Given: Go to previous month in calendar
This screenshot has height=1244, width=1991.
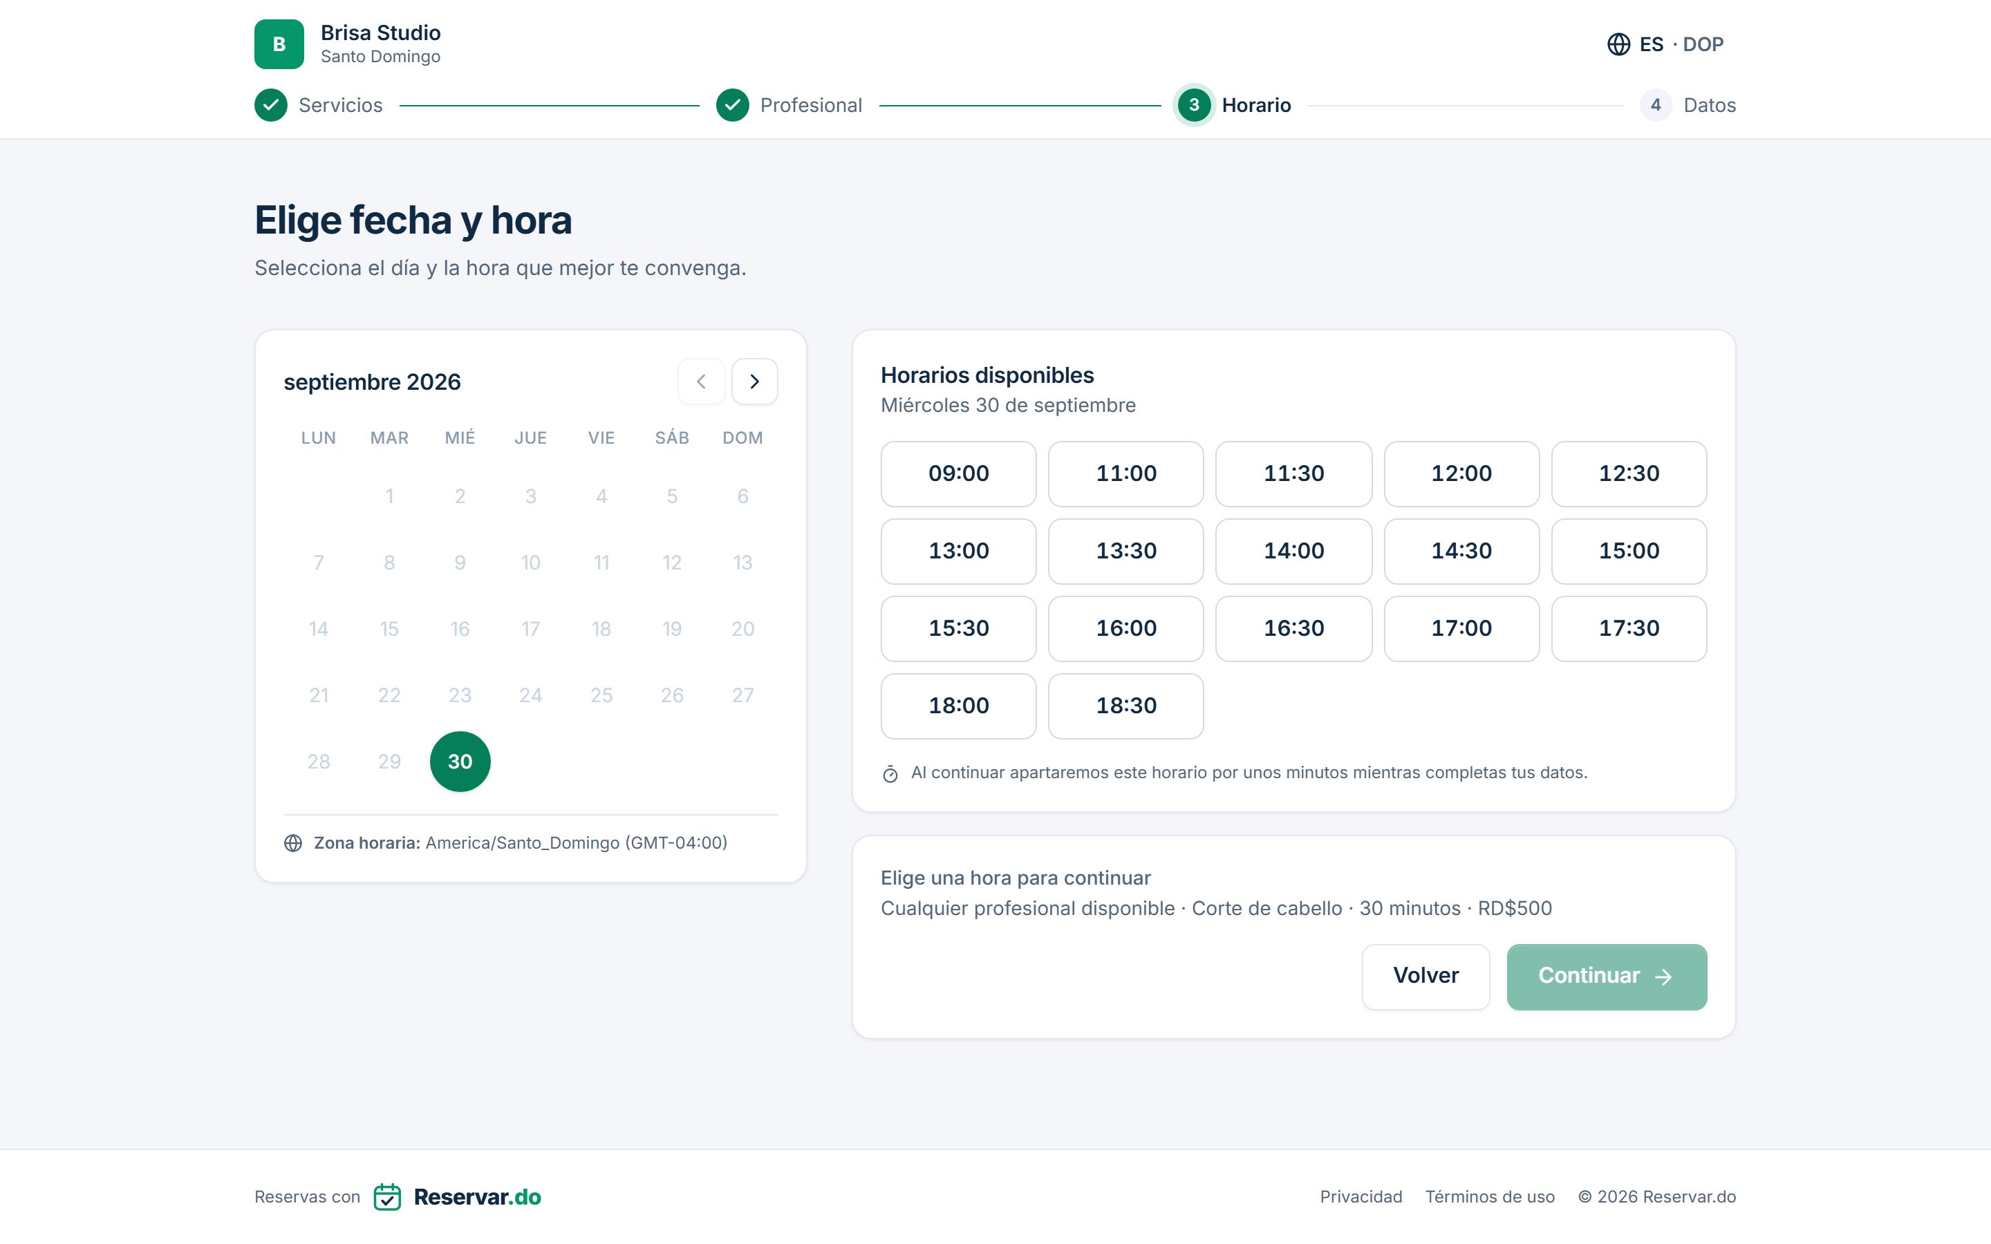Looking at the screenshot, I should click(x=701, y=381).
